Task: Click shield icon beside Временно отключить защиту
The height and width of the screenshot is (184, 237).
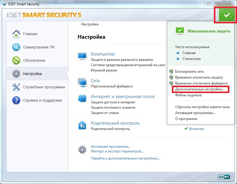Action: 171,77
